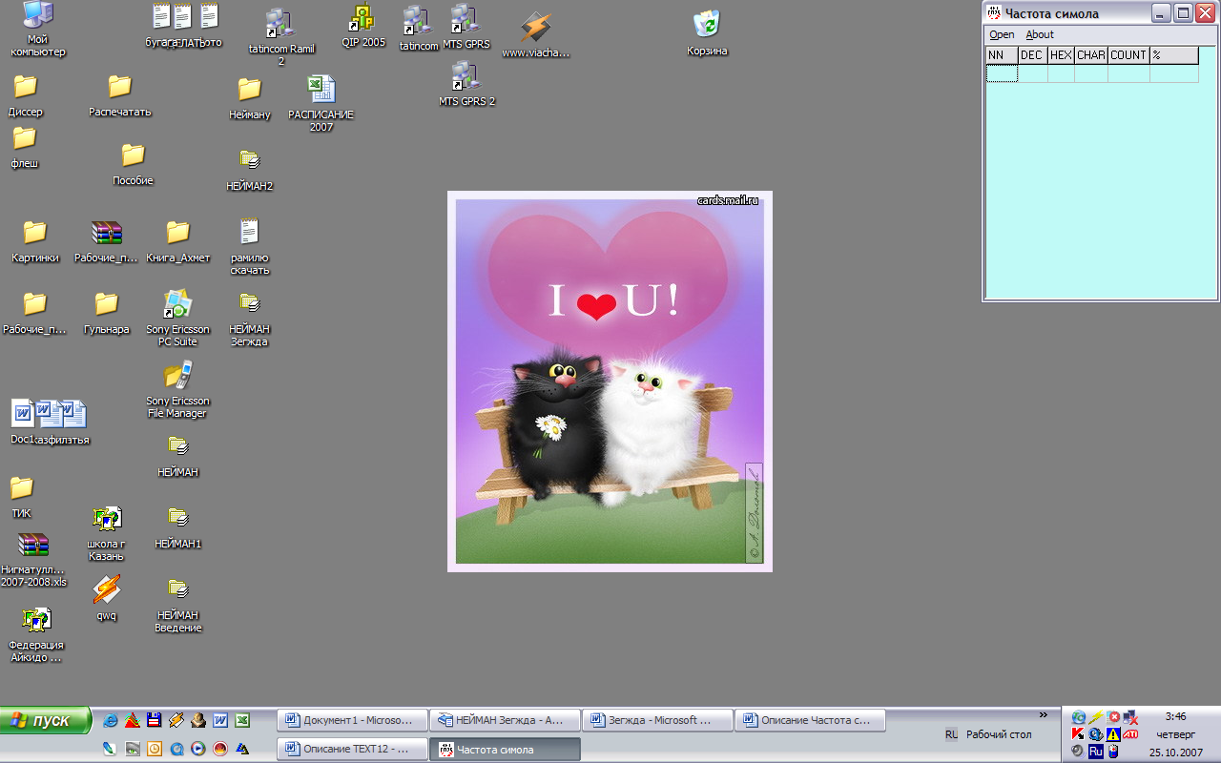Viewport: 1221px width, 763px height.
Task: Select НЕЙМАН Зегжда file icon
Action: point(250,318)
